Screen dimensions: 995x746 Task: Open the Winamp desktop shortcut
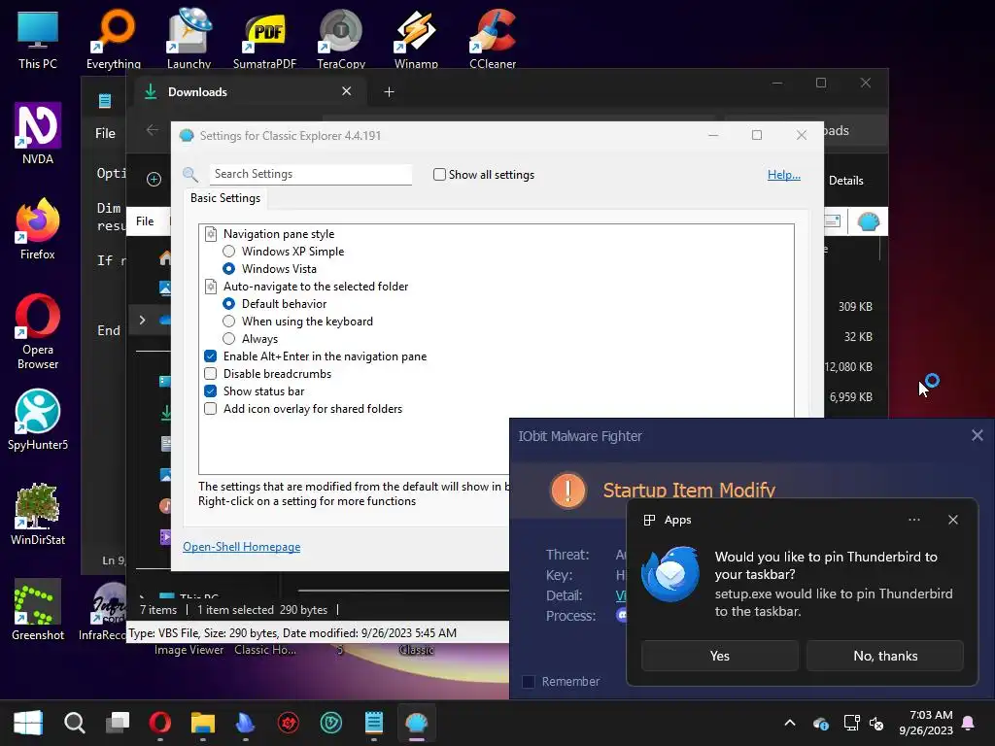pyautogui.click(x=416, y=39)
